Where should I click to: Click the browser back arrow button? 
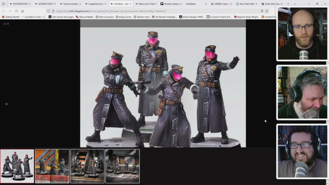4,11
